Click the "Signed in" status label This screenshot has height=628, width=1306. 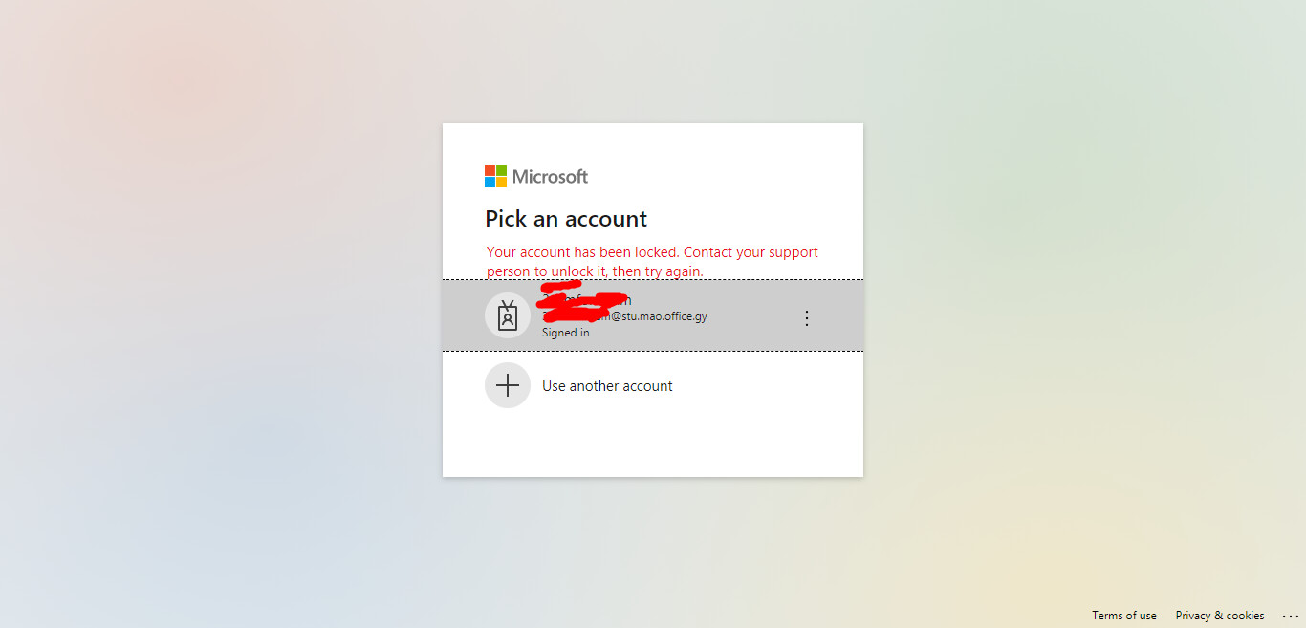tap(566, 333)
